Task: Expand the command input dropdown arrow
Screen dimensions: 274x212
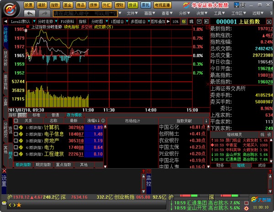Action: coord(120,13)
